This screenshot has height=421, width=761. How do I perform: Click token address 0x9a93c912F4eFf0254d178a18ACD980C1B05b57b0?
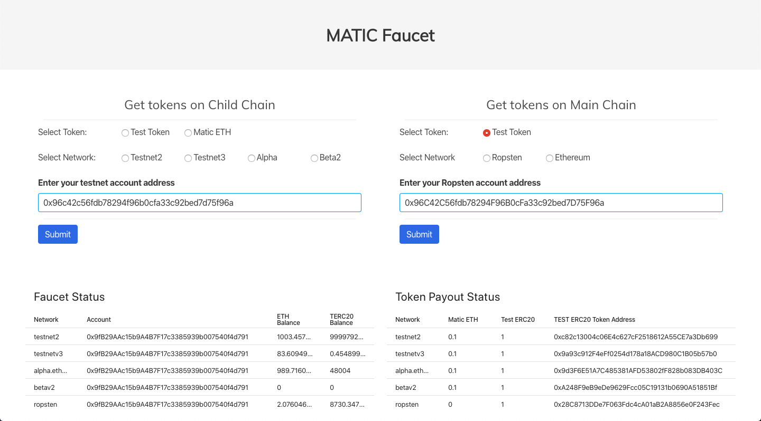pos(635,353)
